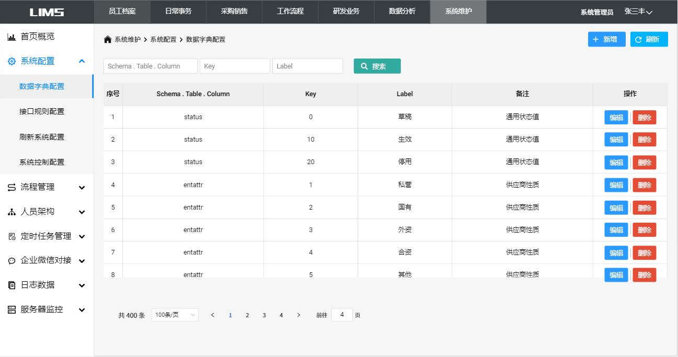Click the 服务器监控 server icon
The height and width of the screenshot is (357, 678).
tap(12, 310)
